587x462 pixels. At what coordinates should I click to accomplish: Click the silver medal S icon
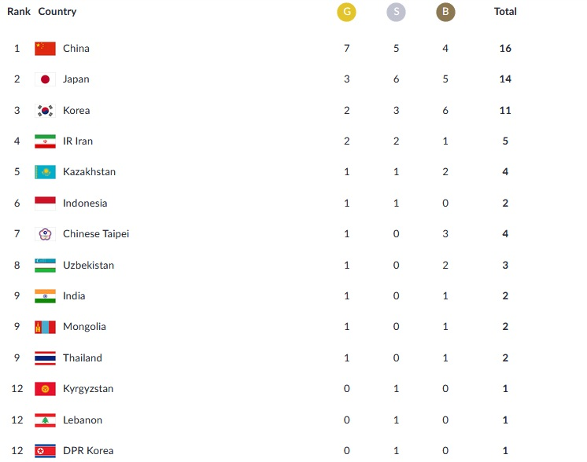(x=396, y=13)
